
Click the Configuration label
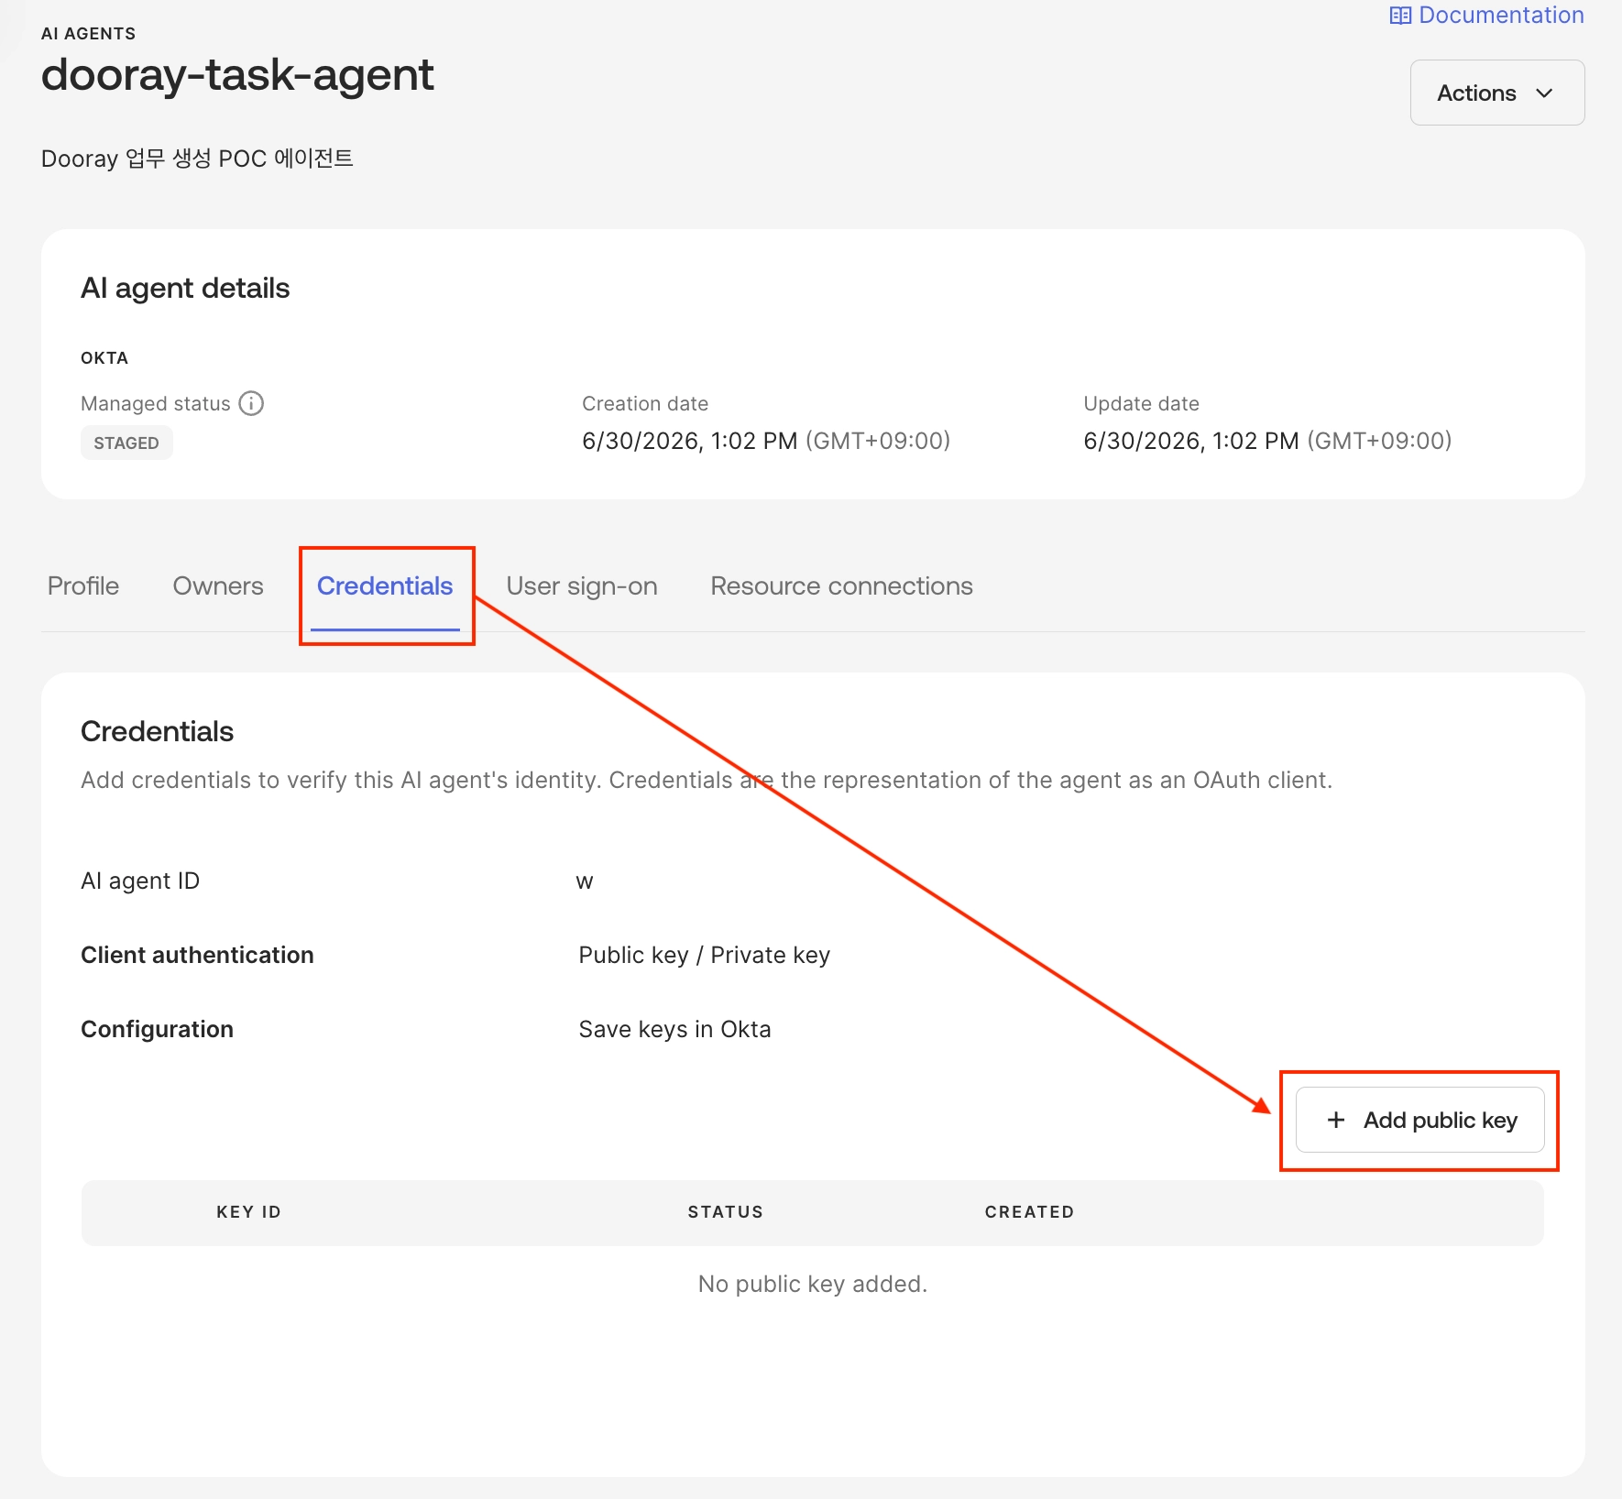[157, 1029]
